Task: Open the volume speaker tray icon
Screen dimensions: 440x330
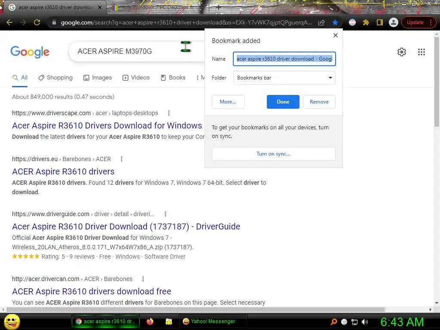Action: pos(365,322)
